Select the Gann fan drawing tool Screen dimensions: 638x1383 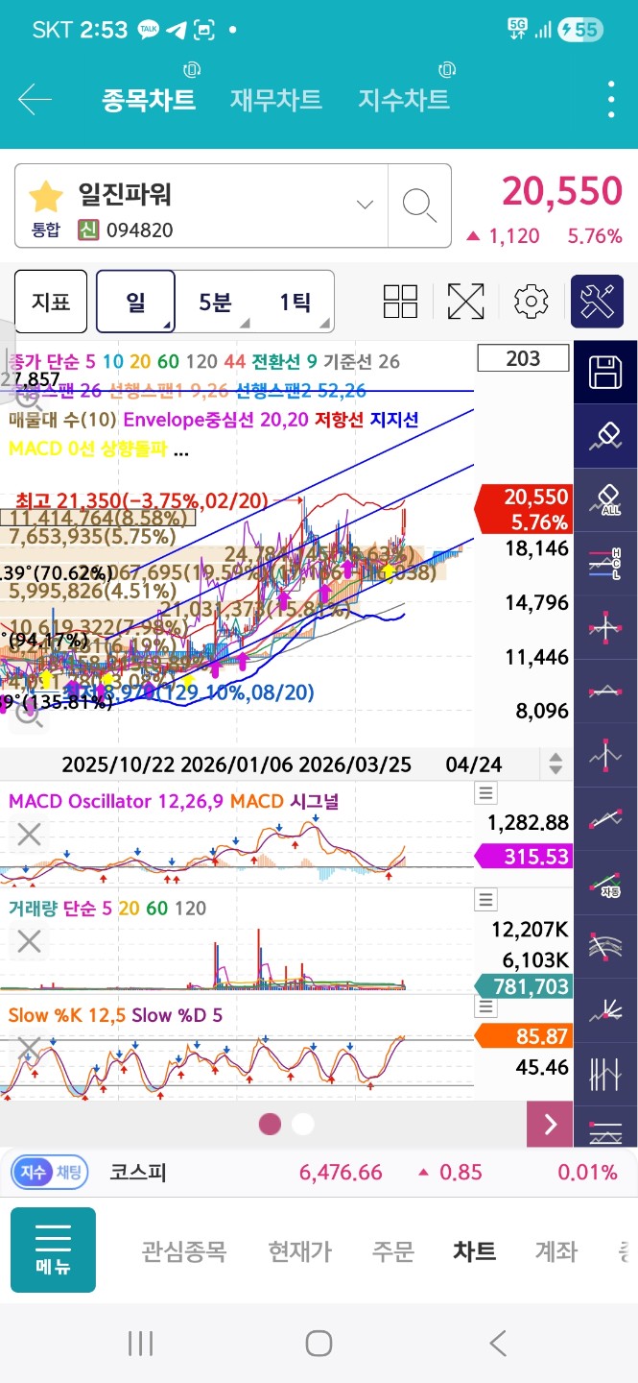[605, 1008]
